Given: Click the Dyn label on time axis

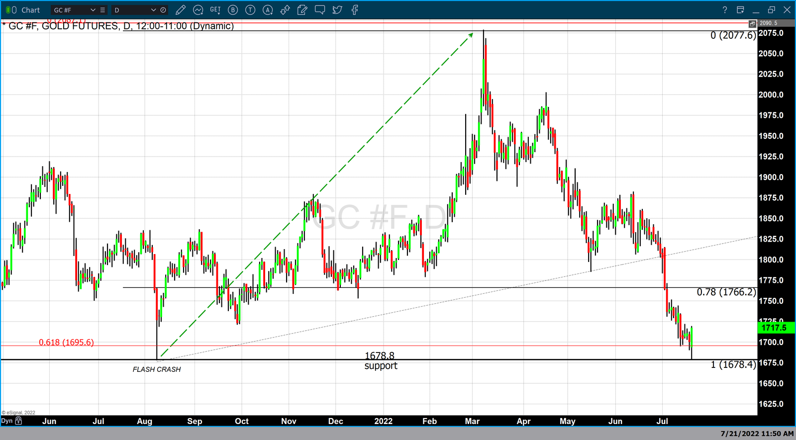Looking at the screenshot, I should (6, 421).
